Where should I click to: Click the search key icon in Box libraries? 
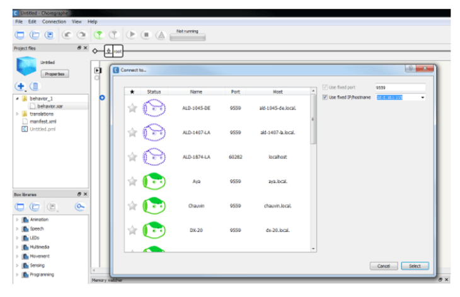80,206
